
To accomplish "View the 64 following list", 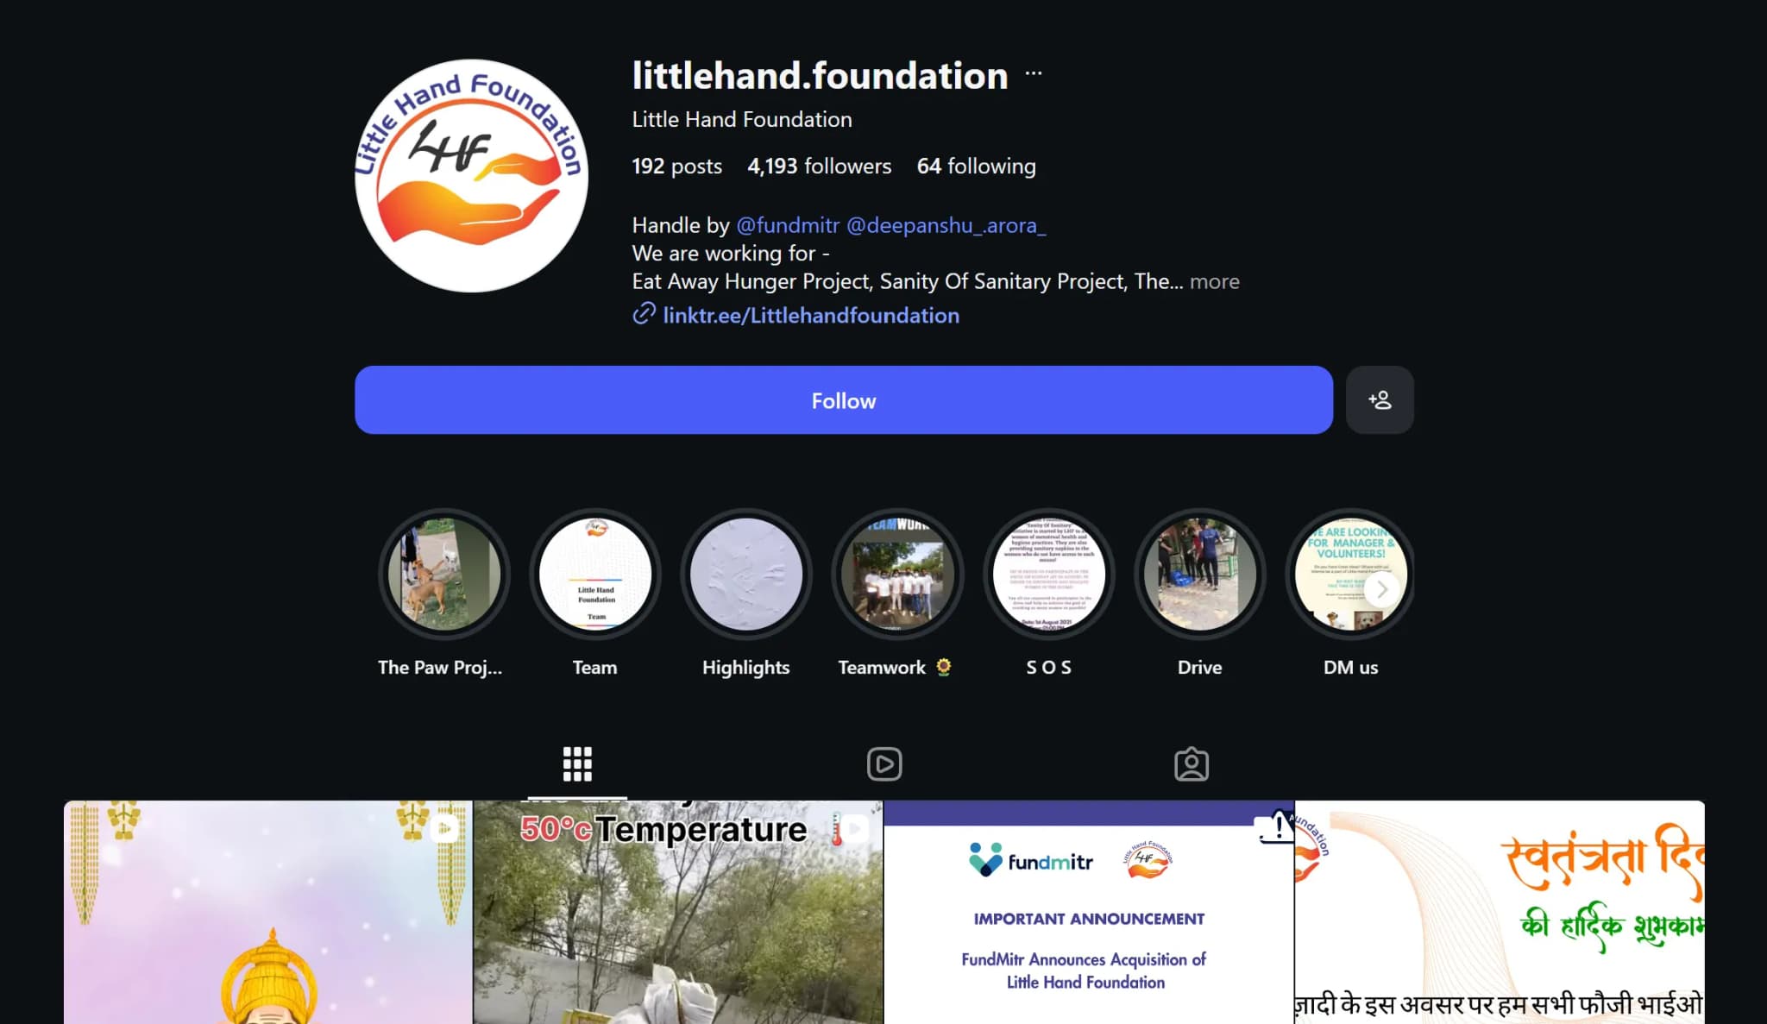I will tap(976, 166).
